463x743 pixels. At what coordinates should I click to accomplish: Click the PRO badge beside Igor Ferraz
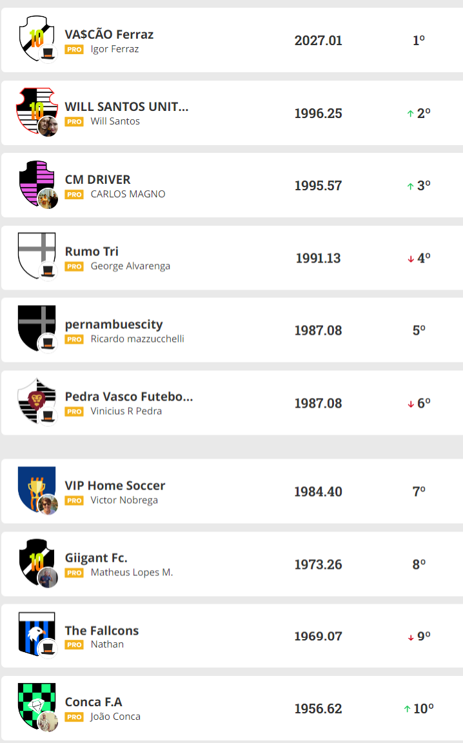pyautogui.click(x=74, y=49)
